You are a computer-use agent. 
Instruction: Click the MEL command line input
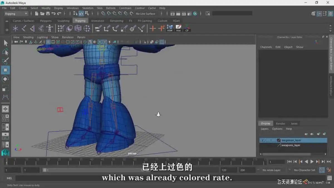(170, 178)
